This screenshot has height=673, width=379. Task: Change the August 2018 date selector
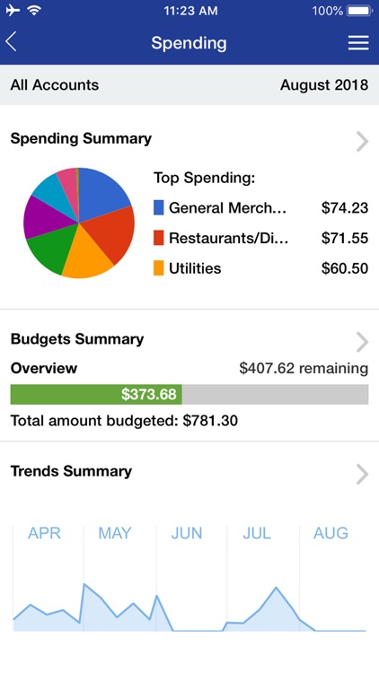tap(324, 85)
